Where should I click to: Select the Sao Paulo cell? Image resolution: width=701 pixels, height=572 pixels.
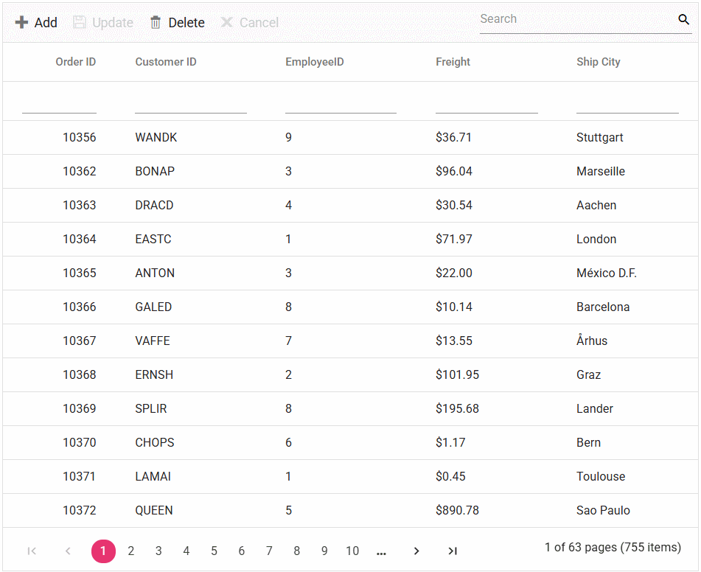pos(603,511)
